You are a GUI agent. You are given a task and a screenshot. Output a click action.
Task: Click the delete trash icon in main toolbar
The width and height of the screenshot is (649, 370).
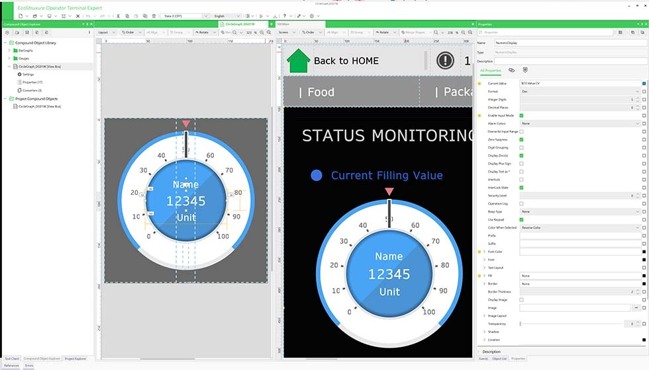tap(154, 16)
